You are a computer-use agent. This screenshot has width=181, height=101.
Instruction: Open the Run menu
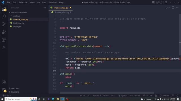click(x=44, y=3)
